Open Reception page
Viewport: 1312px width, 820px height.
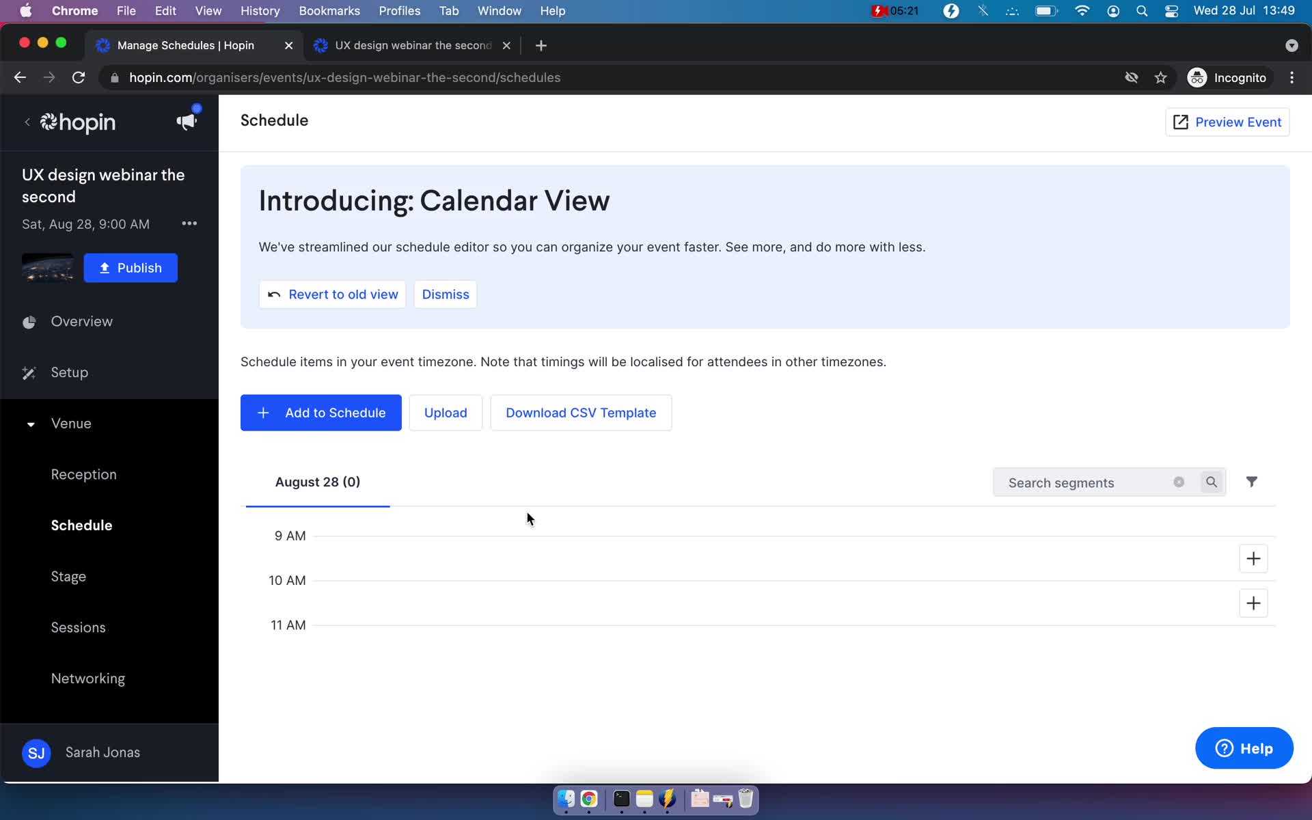84,474
